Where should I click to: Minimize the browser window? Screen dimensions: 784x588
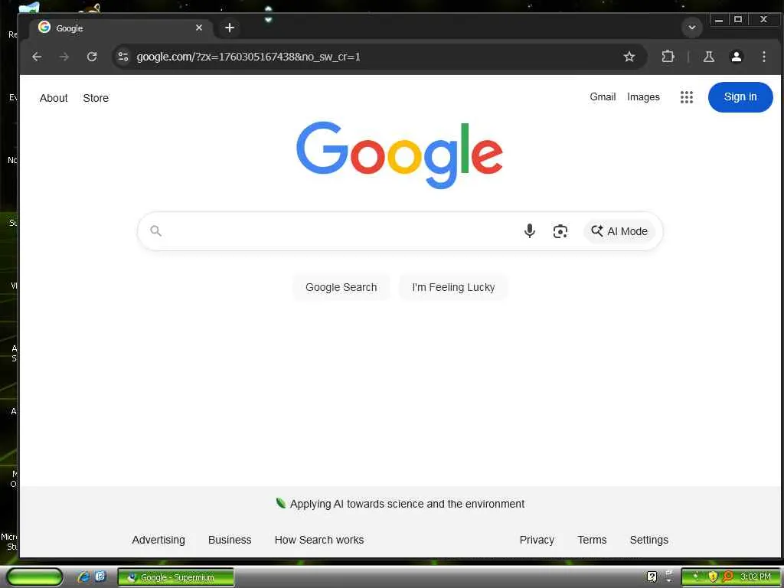tap(719, 20)
